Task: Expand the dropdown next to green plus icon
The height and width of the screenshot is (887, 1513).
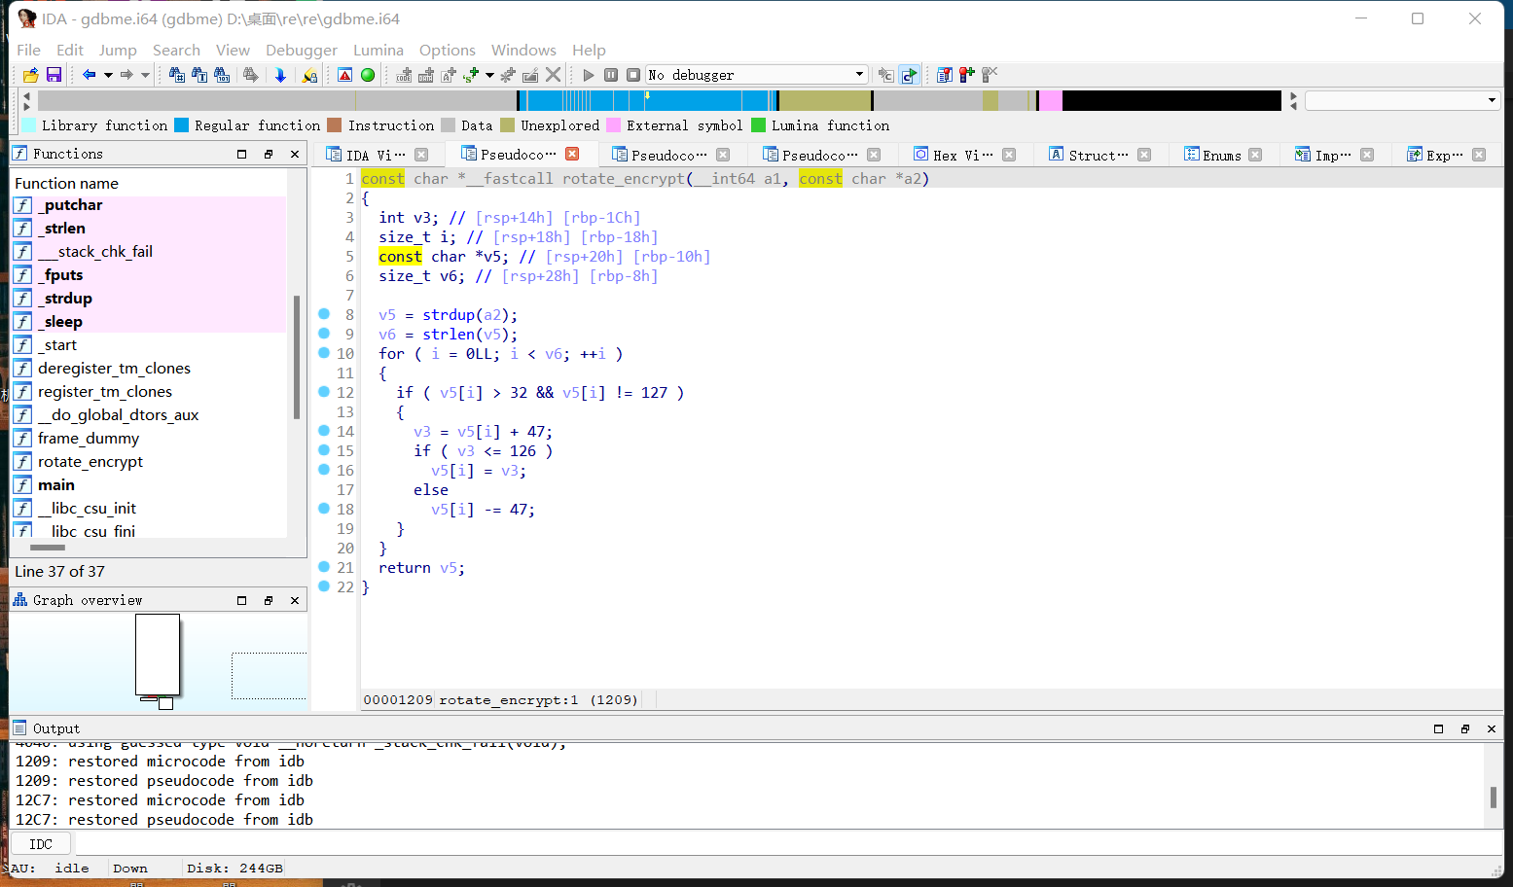Action: [x=489, y=75]
